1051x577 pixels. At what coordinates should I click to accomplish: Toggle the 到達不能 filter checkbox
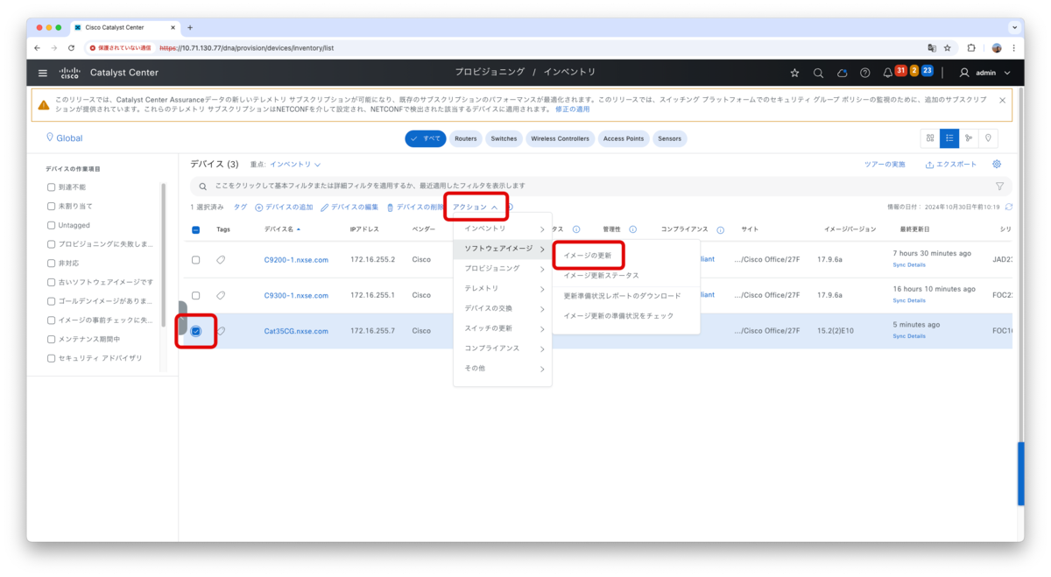click(51, 187)
